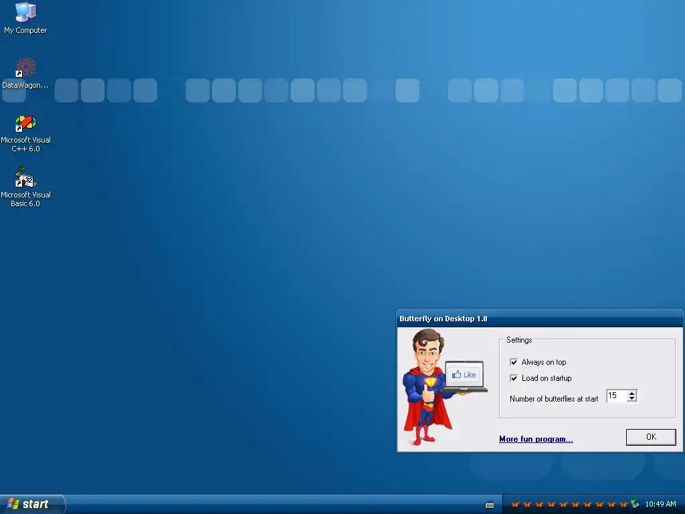Click the Safely Remove Hardware tray icon

coord(635,504)
